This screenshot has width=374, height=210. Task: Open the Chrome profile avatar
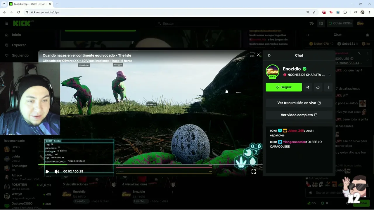click(363, 12)
